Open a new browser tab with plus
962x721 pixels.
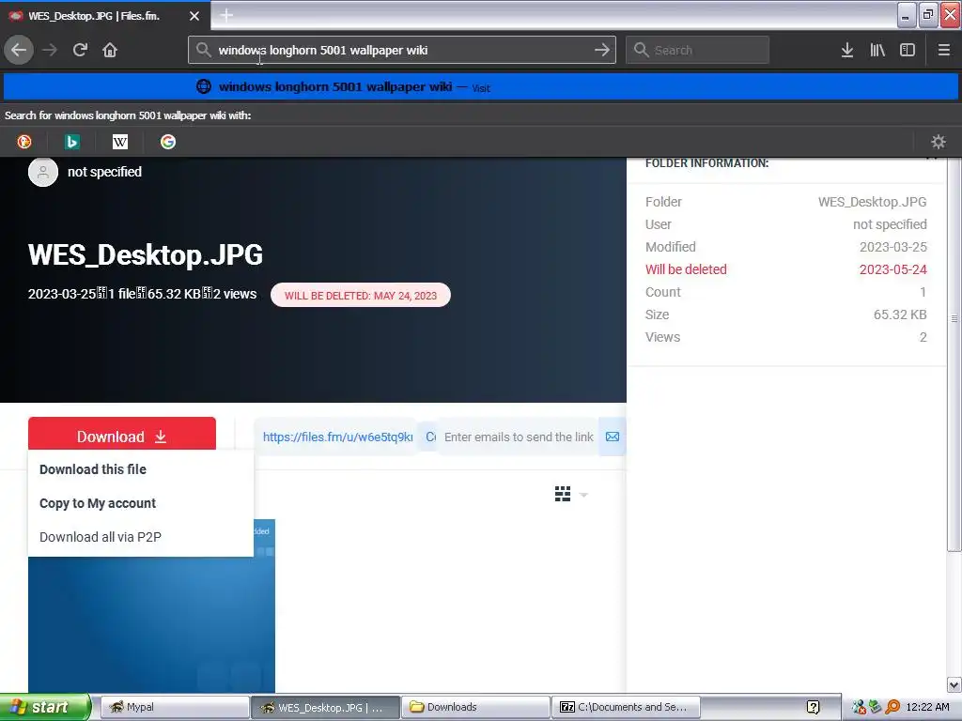(x=225, y=15)
